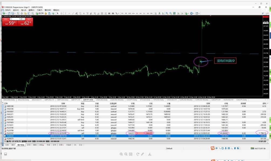Toggle chart shift icon

pos(182,13)
